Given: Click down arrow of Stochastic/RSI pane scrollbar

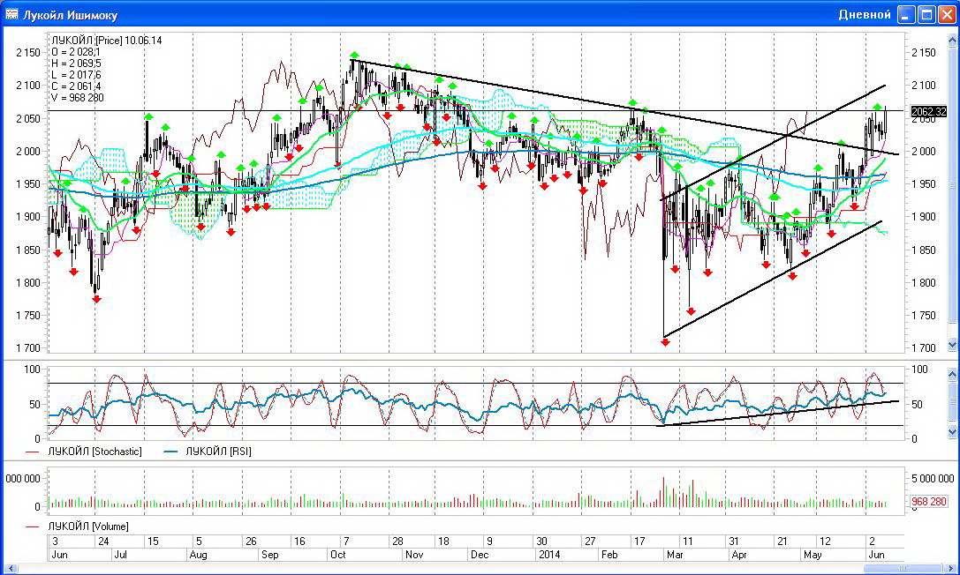Looking at the screenshot, I should 953,431.
